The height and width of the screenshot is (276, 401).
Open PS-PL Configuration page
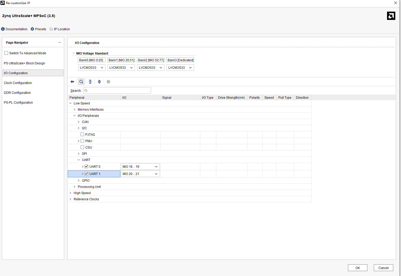pos(18,103)
